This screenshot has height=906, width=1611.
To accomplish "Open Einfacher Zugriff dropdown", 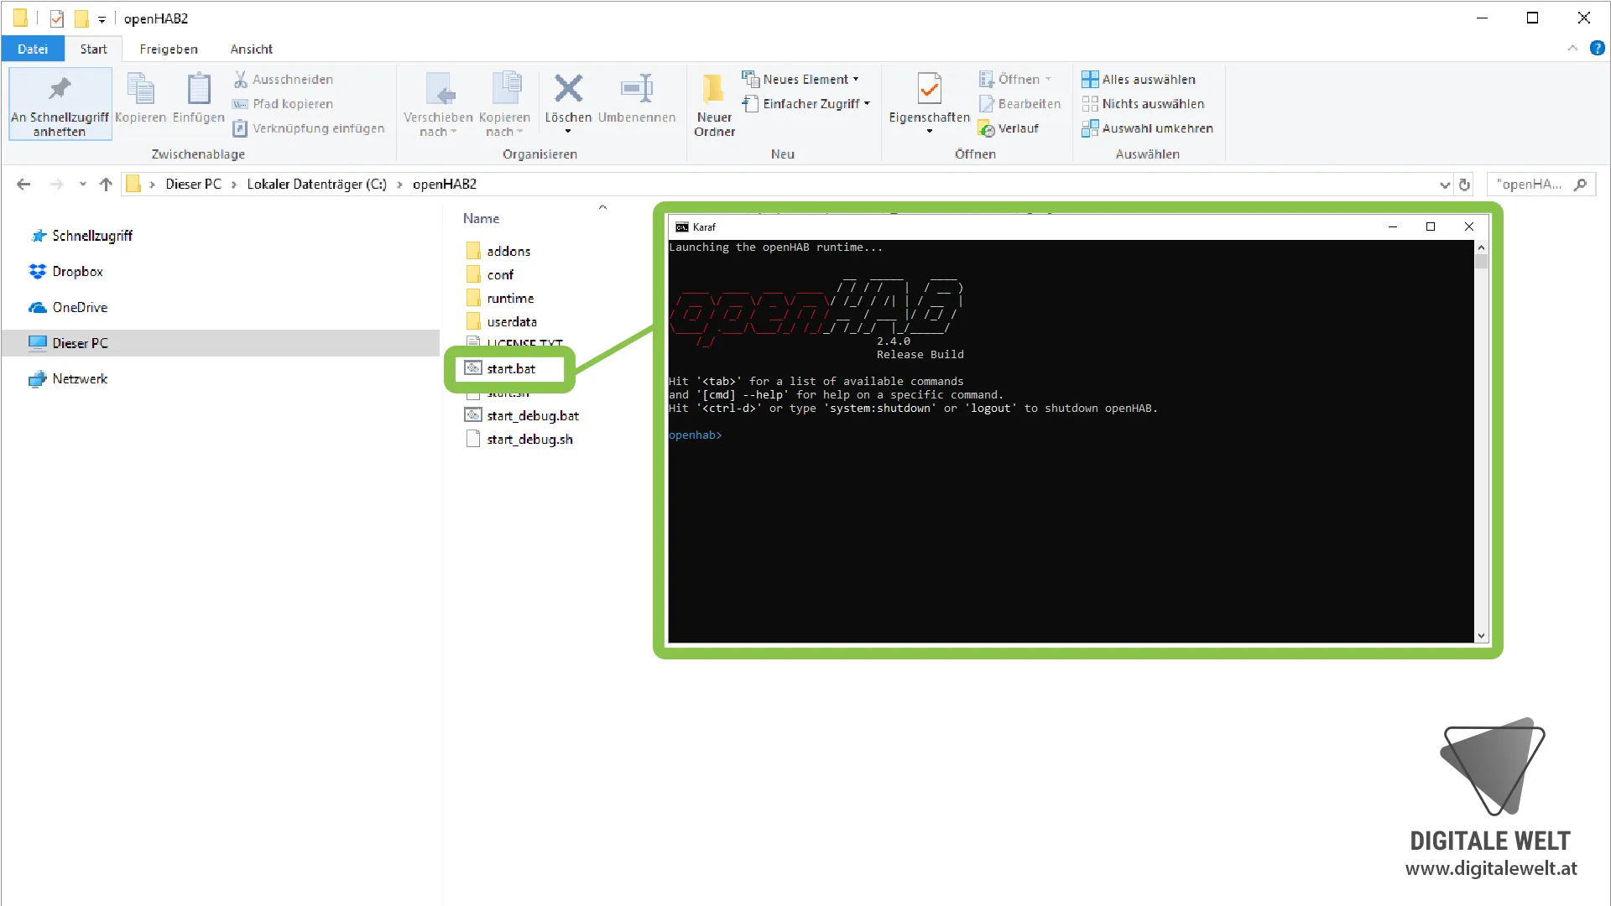I will point(806,104).
